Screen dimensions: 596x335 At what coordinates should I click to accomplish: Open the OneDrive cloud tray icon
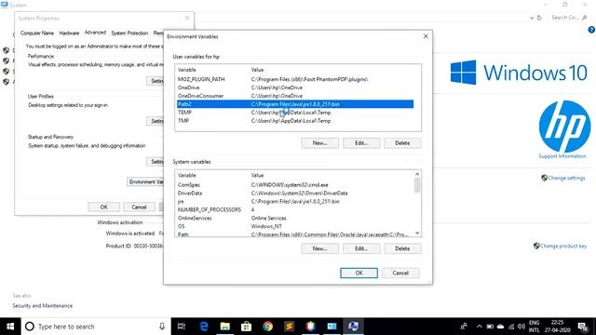coord(501,327)
